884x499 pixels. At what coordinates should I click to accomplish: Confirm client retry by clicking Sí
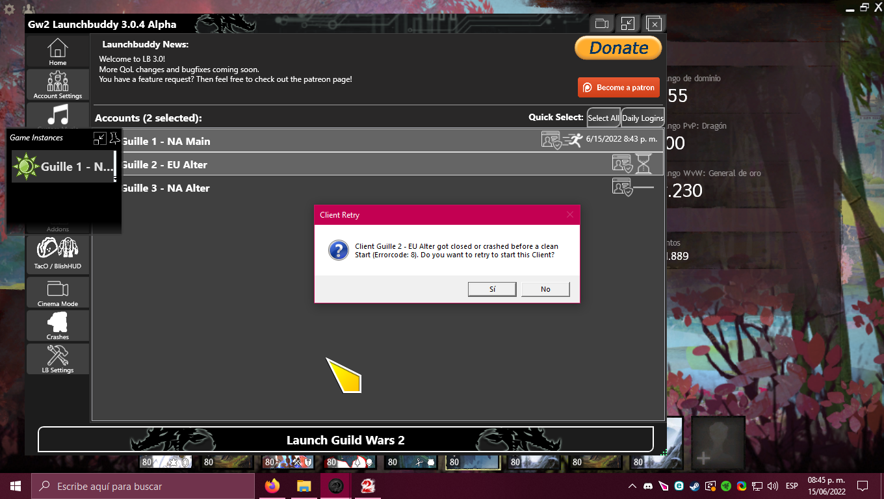pyautogui.click(x=492, y=288)
